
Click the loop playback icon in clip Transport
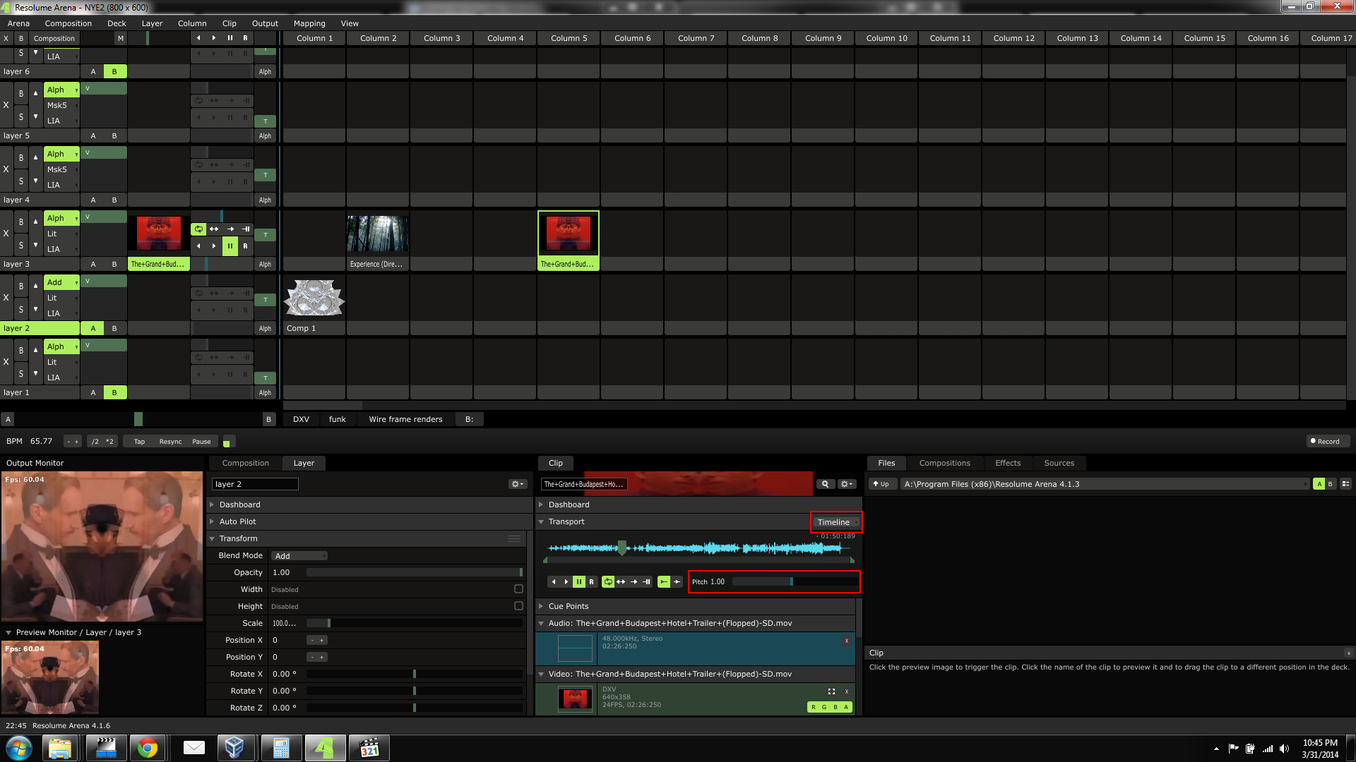click(x=608, y=582)
